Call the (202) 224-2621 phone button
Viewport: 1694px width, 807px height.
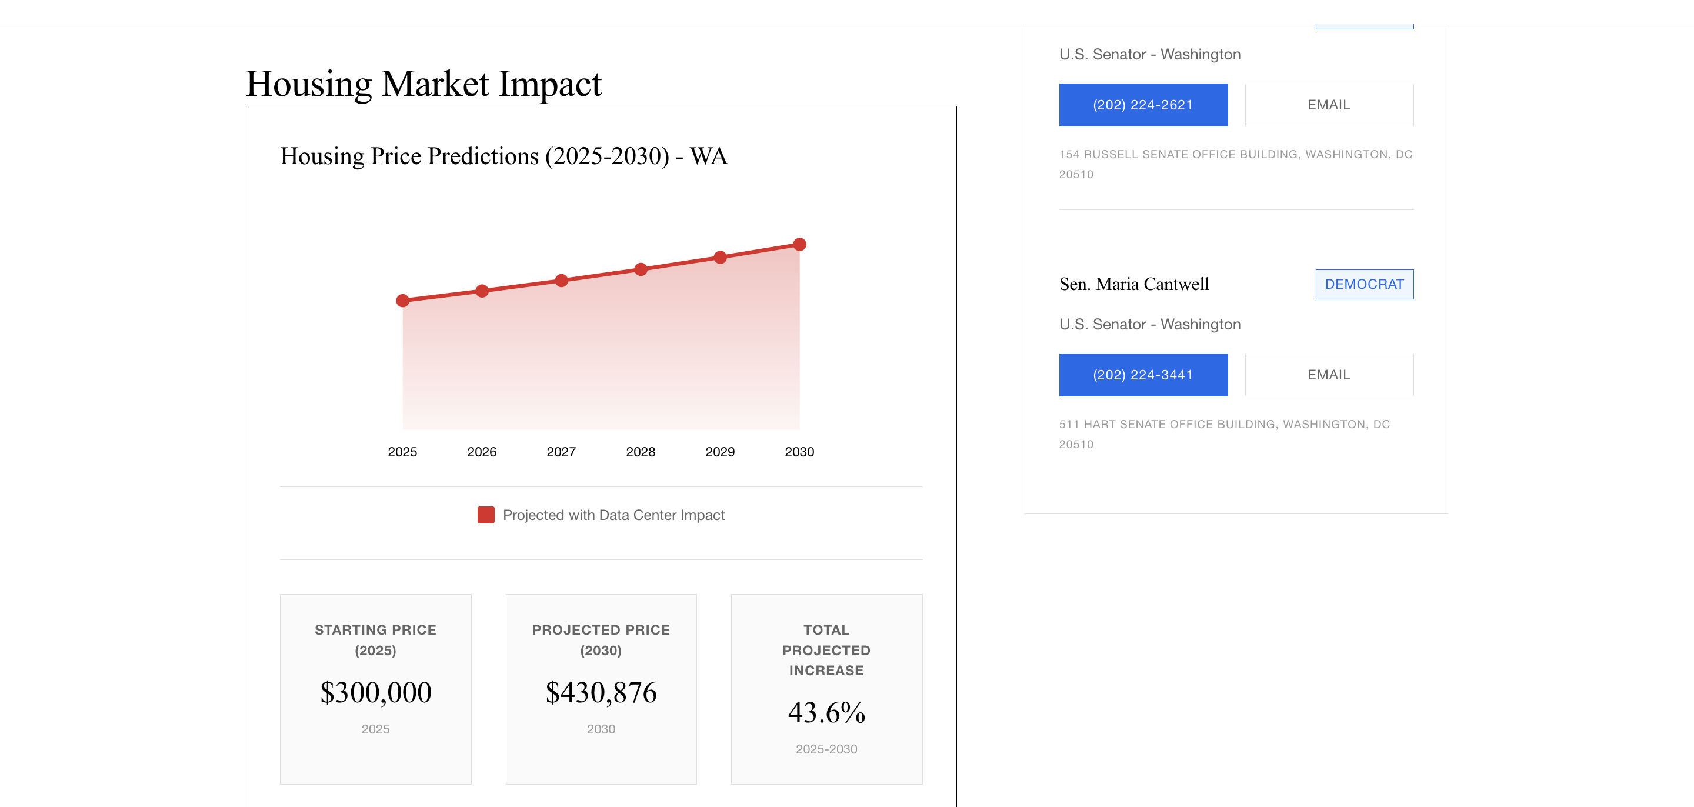pos(1143,105)
